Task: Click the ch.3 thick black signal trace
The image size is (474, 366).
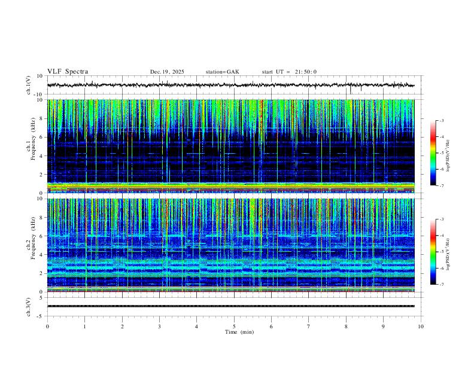Action: [230, 306]
